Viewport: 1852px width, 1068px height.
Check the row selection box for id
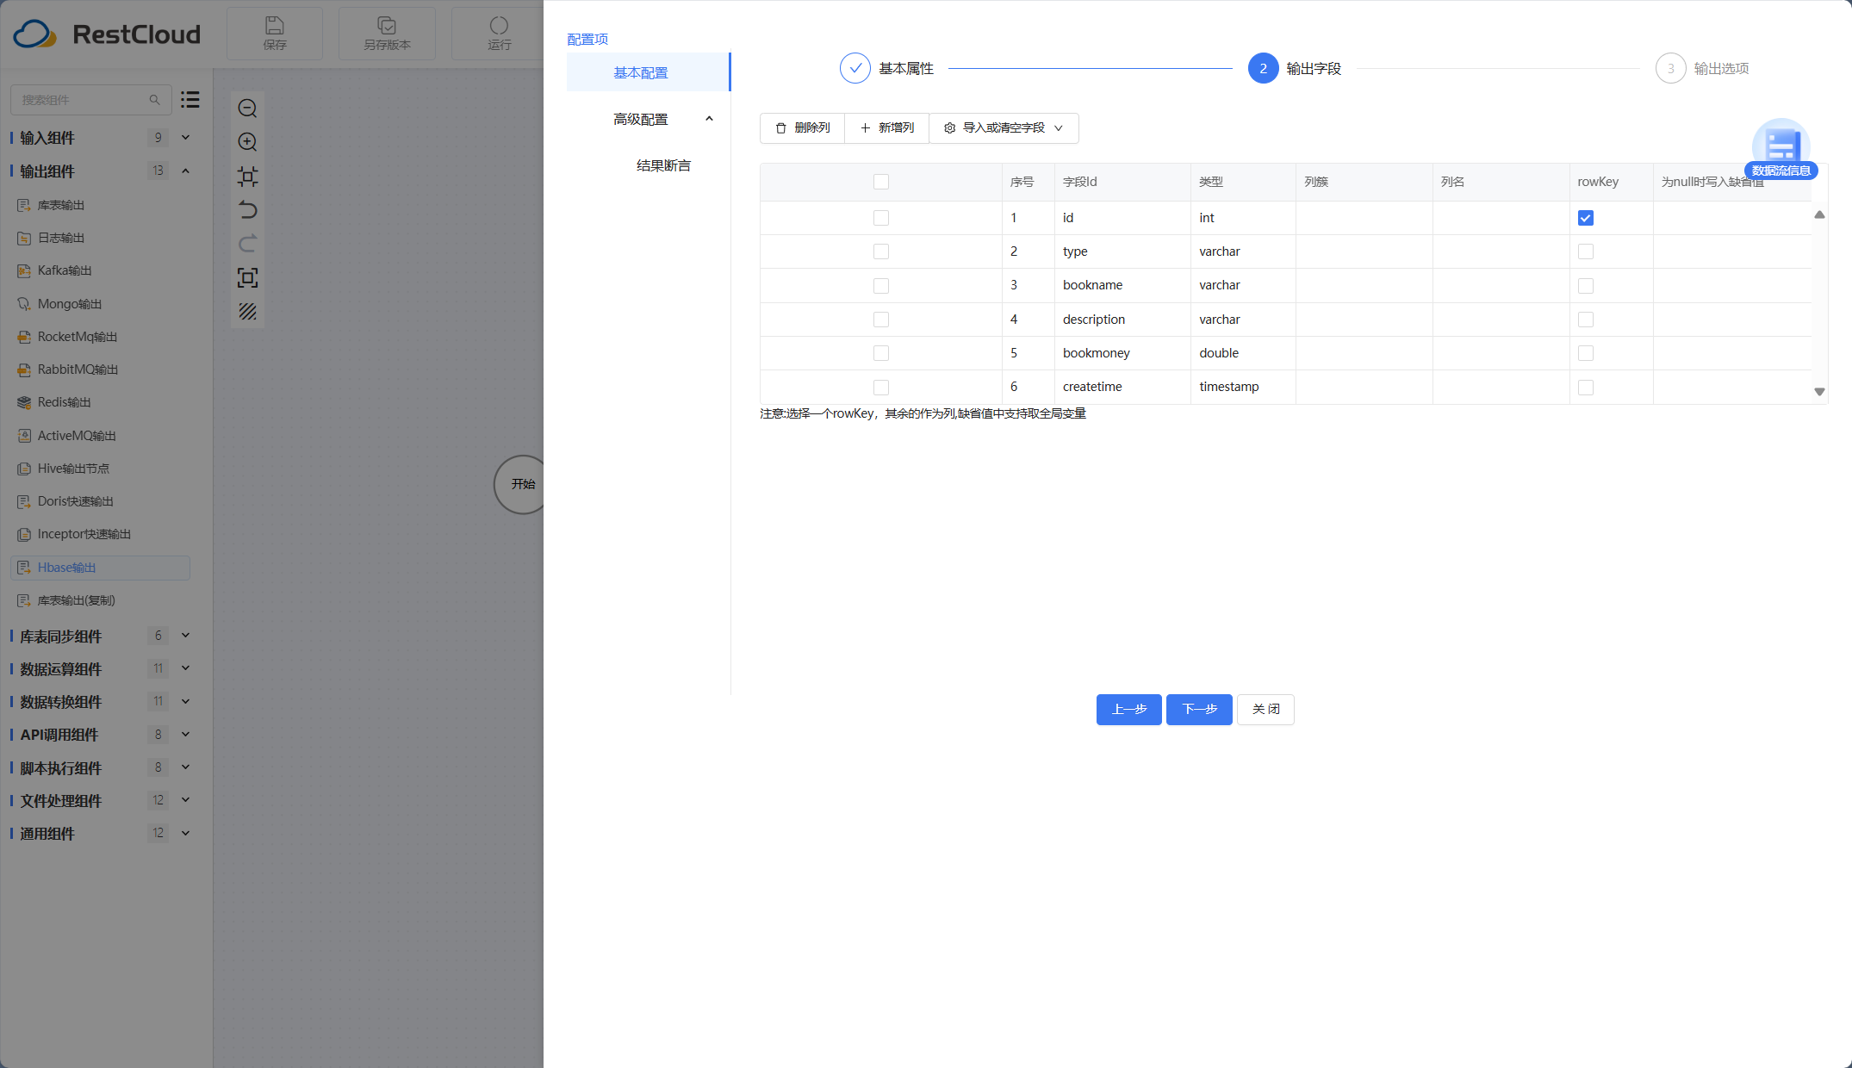(x=880, y=218)
